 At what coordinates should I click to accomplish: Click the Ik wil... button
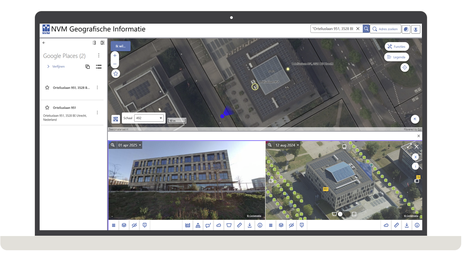pyautogui.click(x=120, y=46)
